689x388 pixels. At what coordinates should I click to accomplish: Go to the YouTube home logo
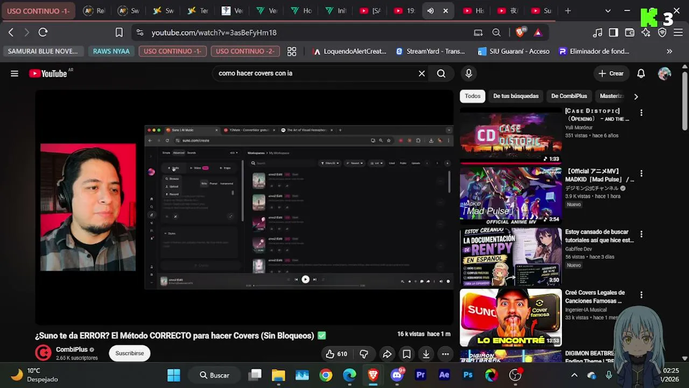[48, 74]
